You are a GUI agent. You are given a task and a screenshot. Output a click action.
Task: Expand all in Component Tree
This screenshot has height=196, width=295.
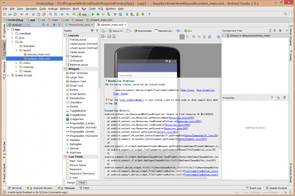click(x=270, y=31)
